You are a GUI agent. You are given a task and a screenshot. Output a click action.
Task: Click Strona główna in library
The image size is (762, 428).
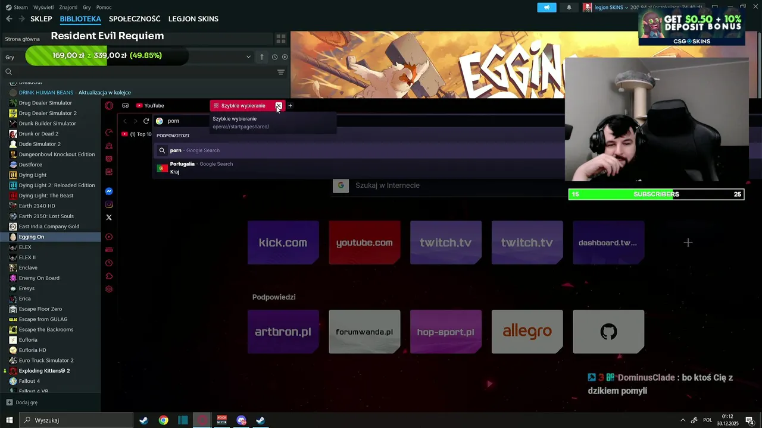[x=23, y=39]
